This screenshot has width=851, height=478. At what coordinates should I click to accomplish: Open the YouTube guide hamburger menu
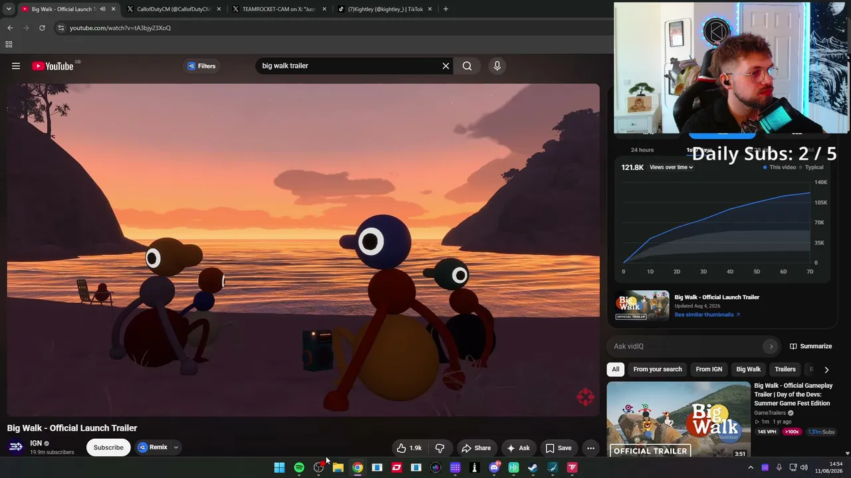(16, 66)
